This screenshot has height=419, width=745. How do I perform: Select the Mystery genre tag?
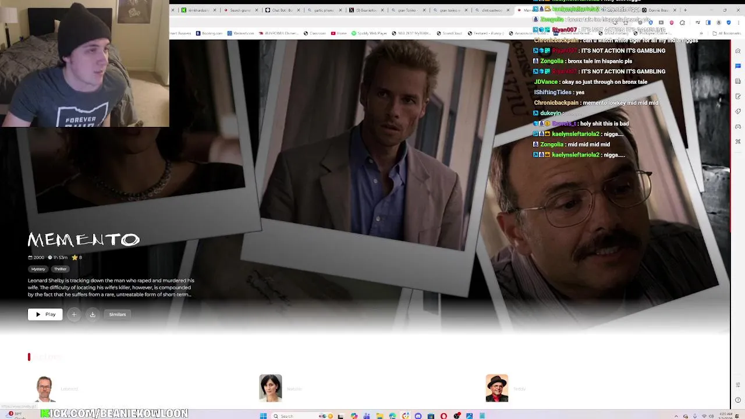click(38, 269)
